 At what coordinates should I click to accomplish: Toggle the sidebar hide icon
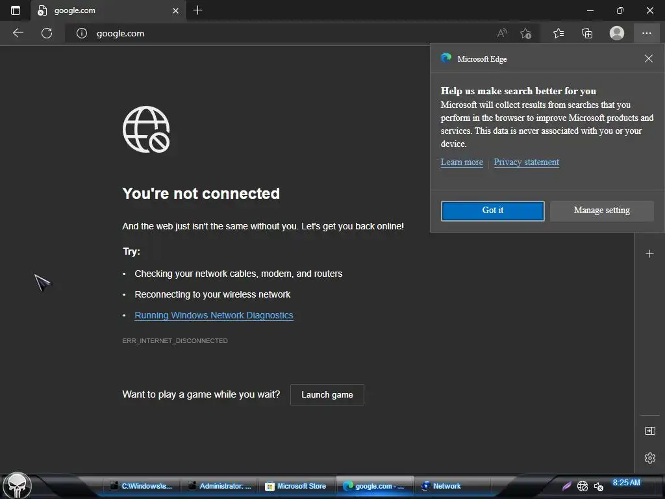pyautogui.click(x=649, y=431)
